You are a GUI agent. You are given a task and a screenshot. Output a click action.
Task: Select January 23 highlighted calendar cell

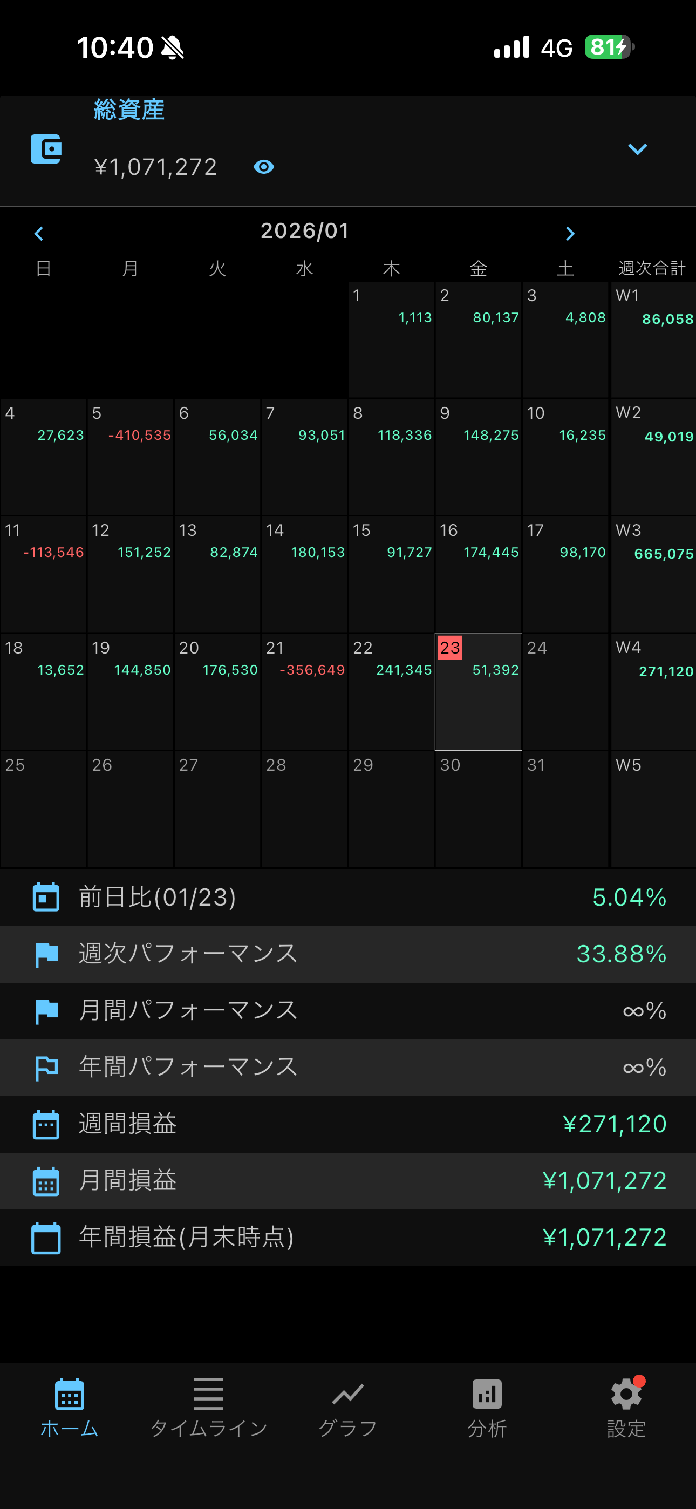click(478, 691)
